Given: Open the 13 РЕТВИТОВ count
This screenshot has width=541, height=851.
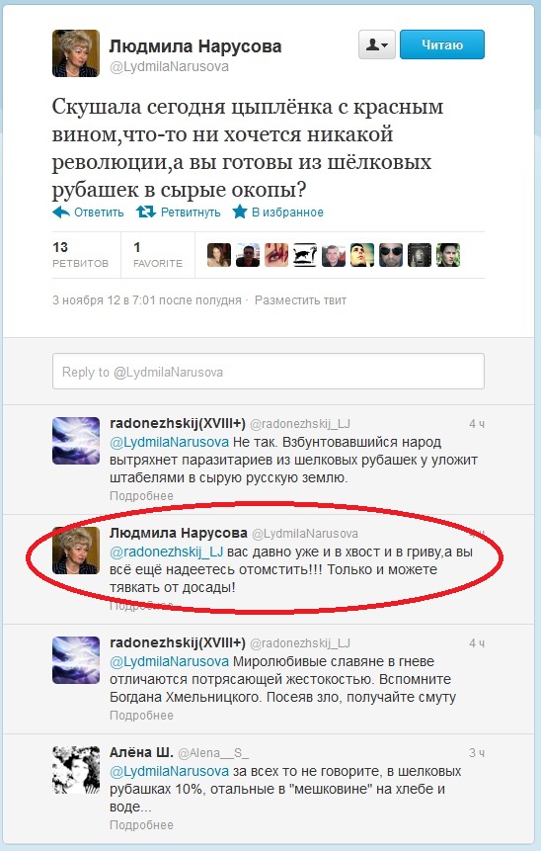Looking at the screenshot, I should pyautogui.click(x=80, y=255).
